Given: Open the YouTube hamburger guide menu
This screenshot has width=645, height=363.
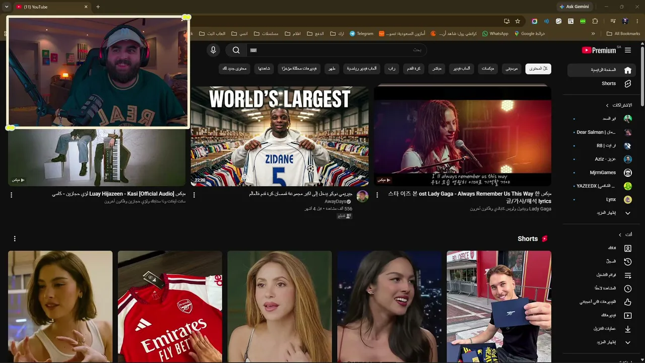Looking at the screenshot, I should [628, 50].
